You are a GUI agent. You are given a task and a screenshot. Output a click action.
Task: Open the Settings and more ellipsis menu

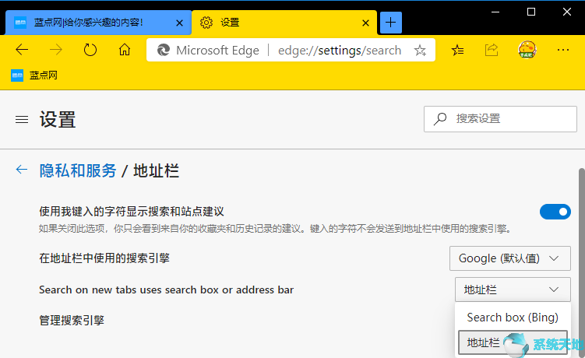(562, 50)
